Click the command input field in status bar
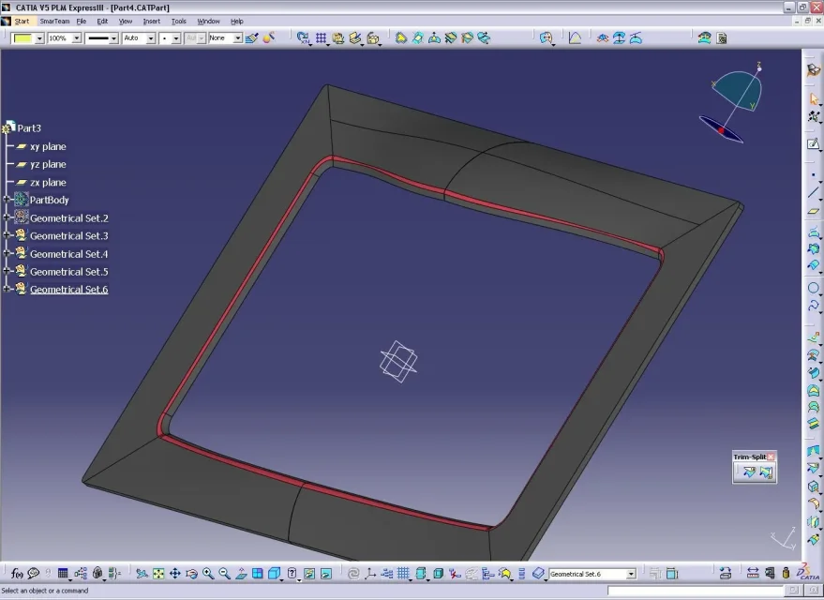824x600 pixels. (x=696, y=591)
